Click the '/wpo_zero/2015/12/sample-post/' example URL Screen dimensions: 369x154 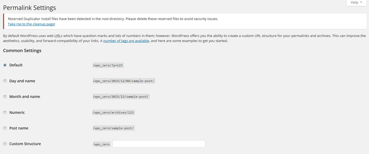[121, 97]
